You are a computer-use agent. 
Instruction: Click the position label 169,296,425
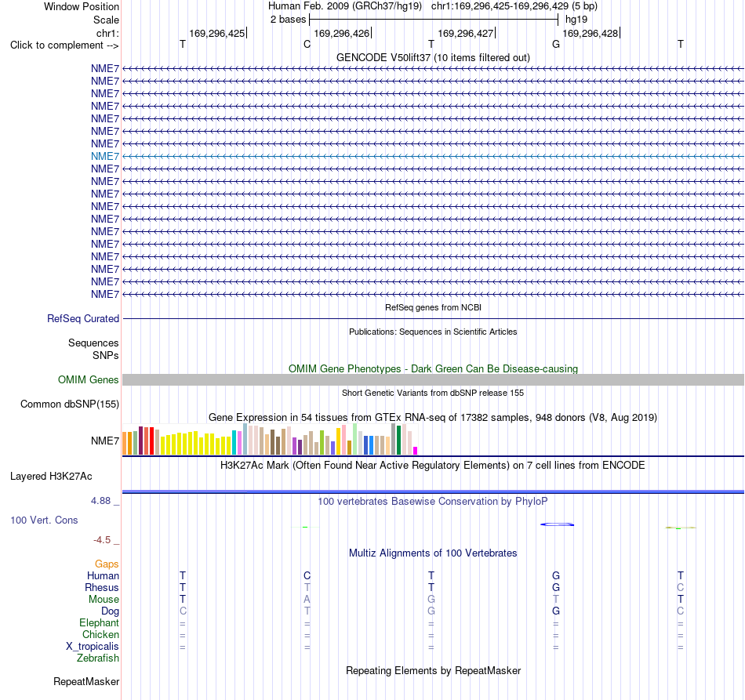(x=216, y=33)
